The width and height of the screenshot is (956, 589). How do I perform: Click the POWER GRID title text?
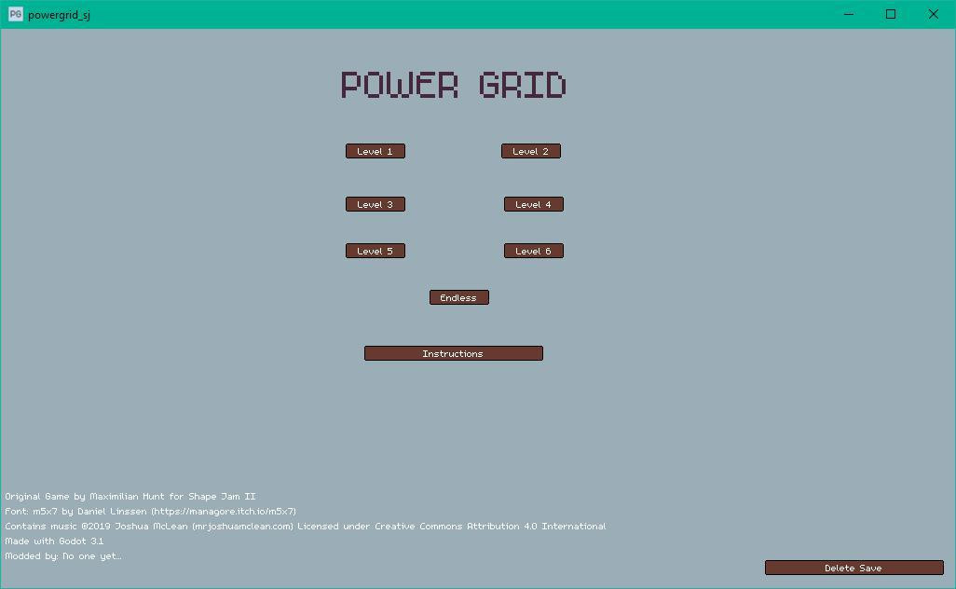coord(453,85)
